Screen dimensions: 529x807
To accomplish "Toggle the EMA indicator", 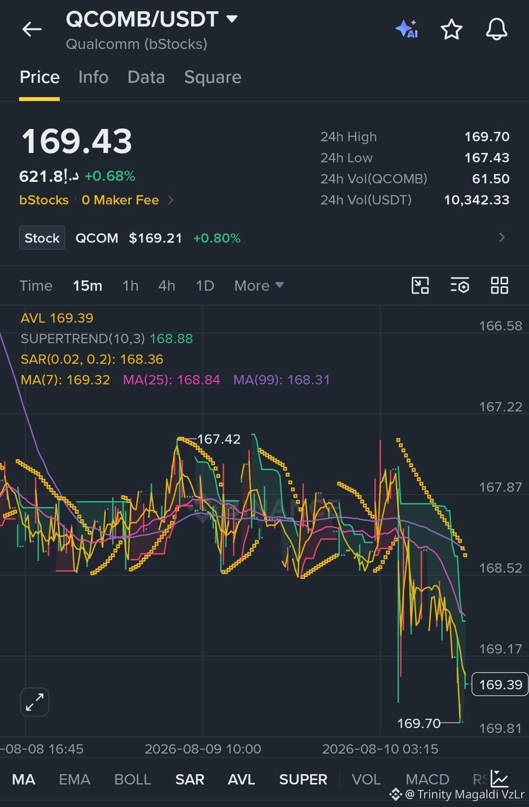I will click(x=74, y=779).
